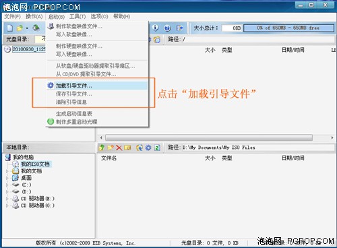
Task: Open the 文件(F) menu
Action: point(12,17)
